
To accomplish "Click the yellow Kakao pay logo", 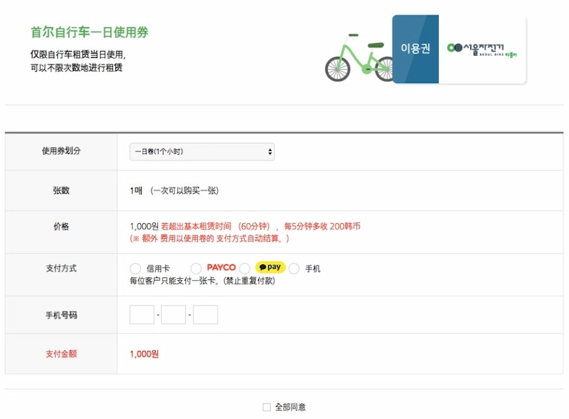I will click(270, 267).
